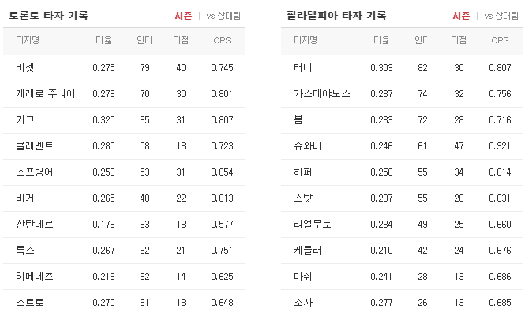Click 안타 column header in 필라델피아 table
The image size is (525, 321).
(x=422, y=40)
